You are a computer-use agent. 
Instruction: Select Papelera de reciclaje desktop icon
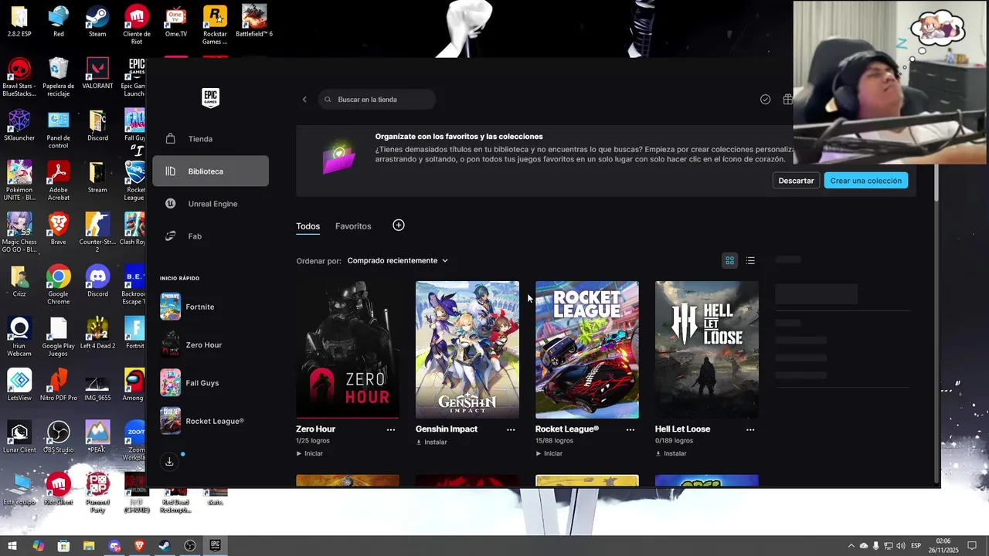59,76
